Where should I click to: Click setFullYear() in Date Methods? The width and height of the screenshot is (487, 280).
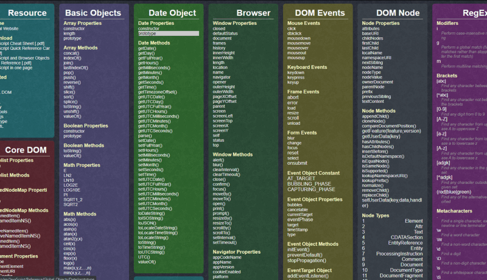pos(150,145)
